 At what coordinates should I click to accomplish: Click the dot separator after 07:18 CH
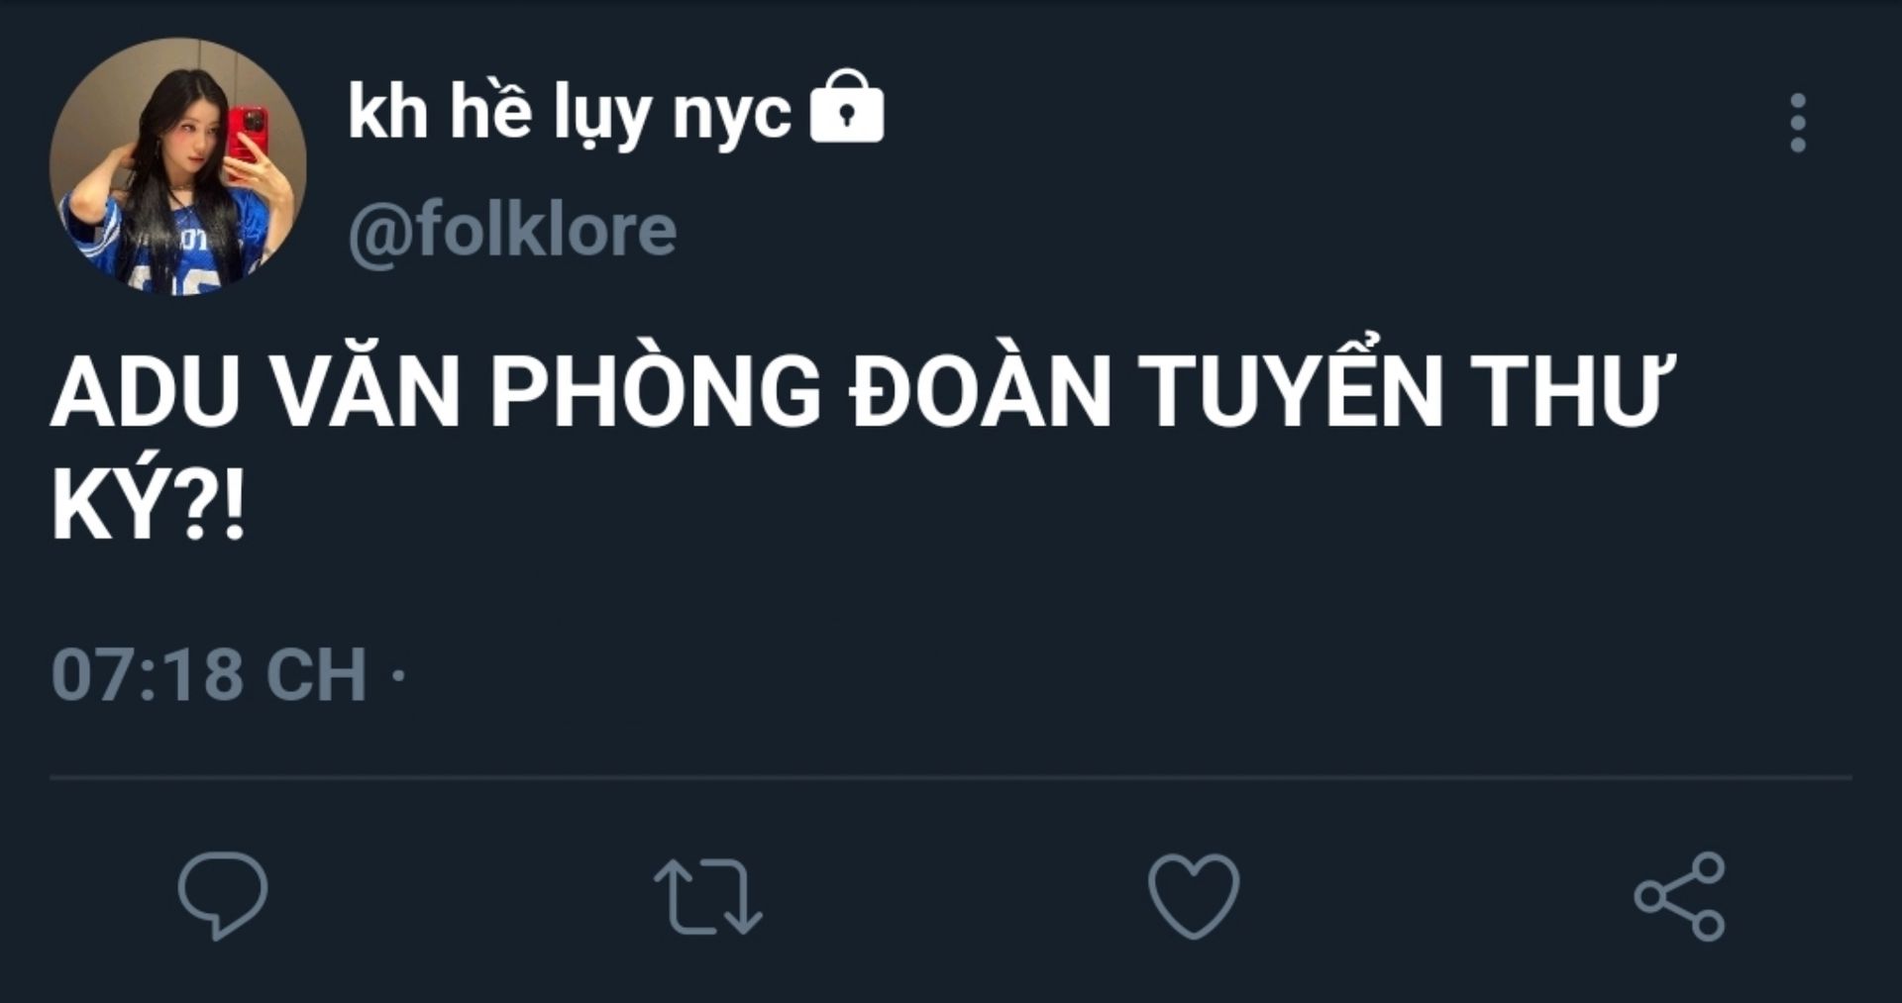(x=398, y=676)
